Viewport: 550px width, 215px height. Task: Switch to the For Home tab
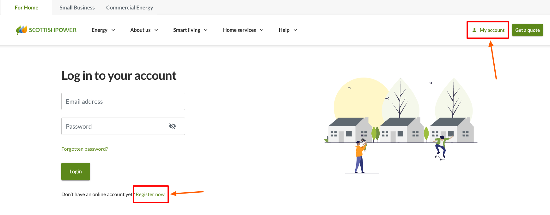(x=27, y=8)
